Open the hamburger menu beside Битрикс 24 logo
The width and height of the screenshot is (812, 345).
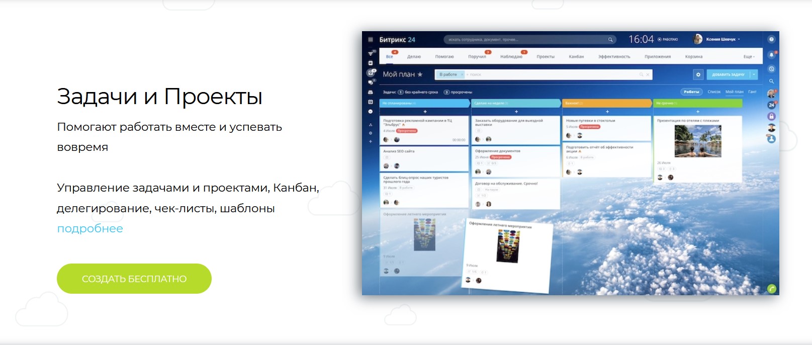(x=371, y=40)
